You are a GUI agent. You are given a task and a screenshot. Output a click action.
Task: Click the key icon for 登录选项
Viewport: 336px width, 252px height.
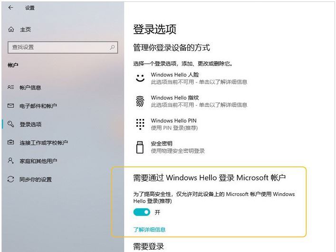tap(11, 124)
